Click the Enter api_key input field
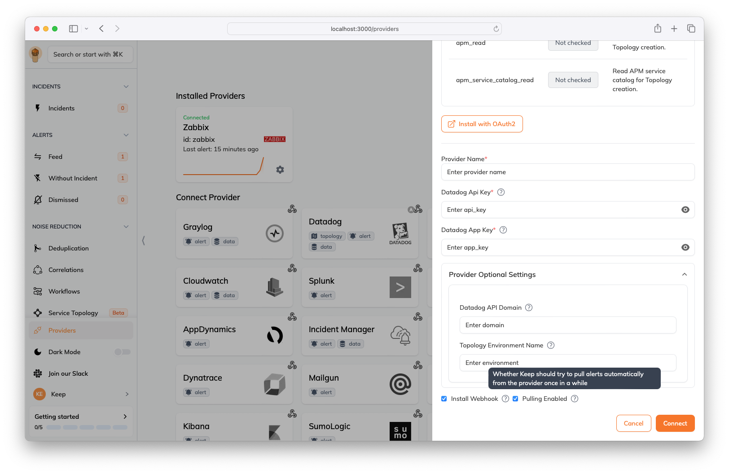Viewport: 729px width, 474px height. (568, 210)
